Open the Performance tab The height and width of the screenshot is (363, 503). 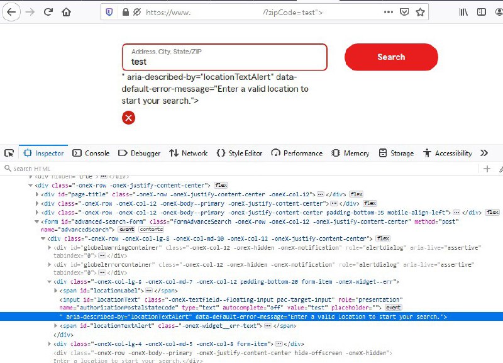coord(297,153)
